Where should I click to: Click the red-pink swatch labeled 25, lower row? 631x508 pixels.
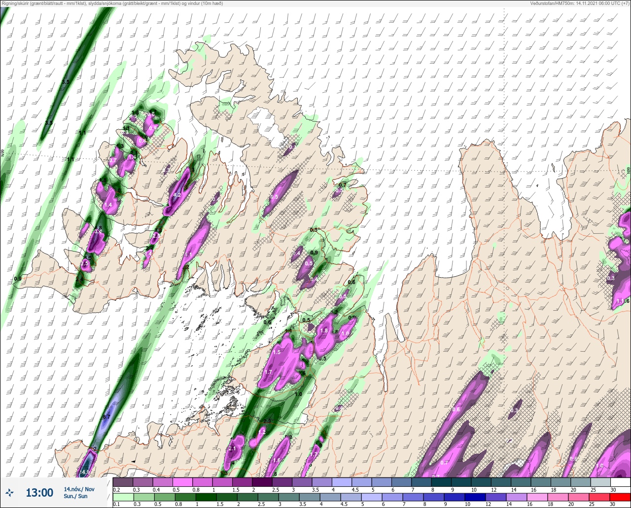coord(600,498)
